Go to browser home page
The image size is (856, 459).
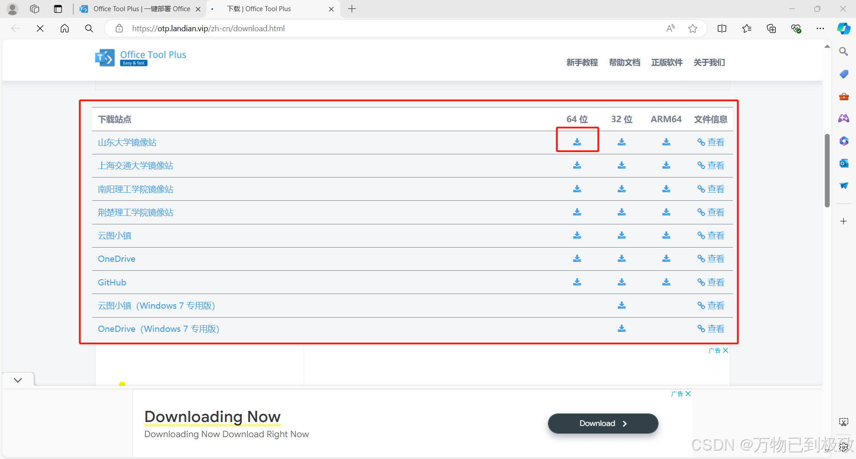pyautogui.click(x=65, y=29)
